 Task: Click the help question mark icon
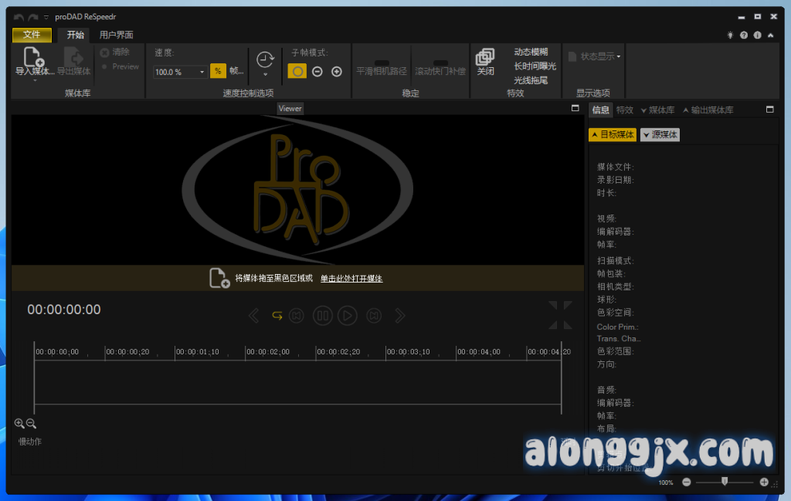744,36
